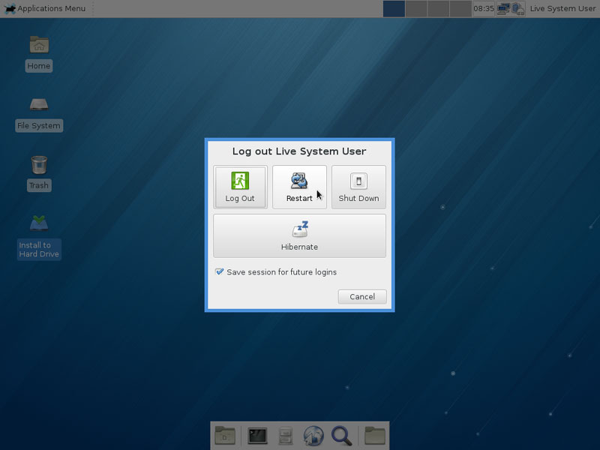Switch to the fourth workspace
This screenshot has width=600, height=450.
point(460,8)
